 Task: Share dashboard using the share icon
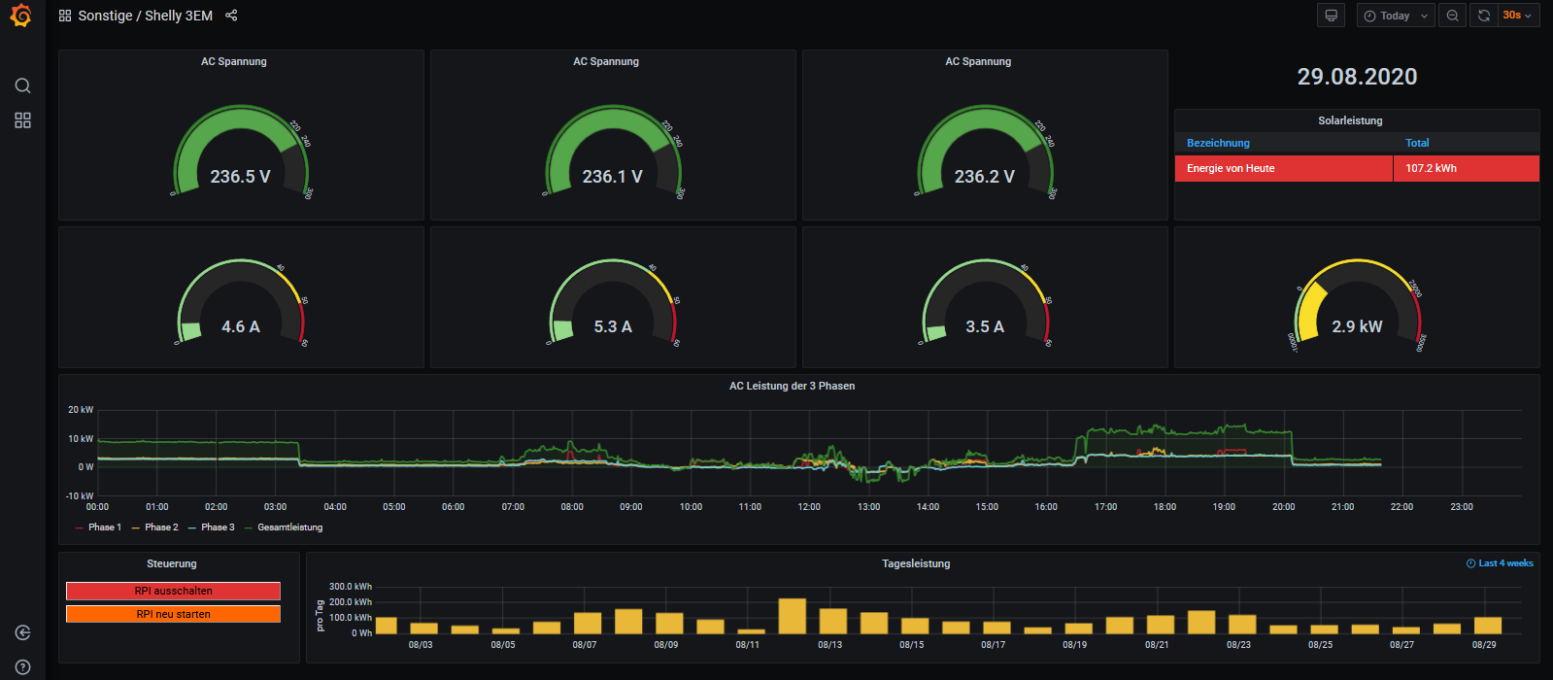(x=231, y=16)
